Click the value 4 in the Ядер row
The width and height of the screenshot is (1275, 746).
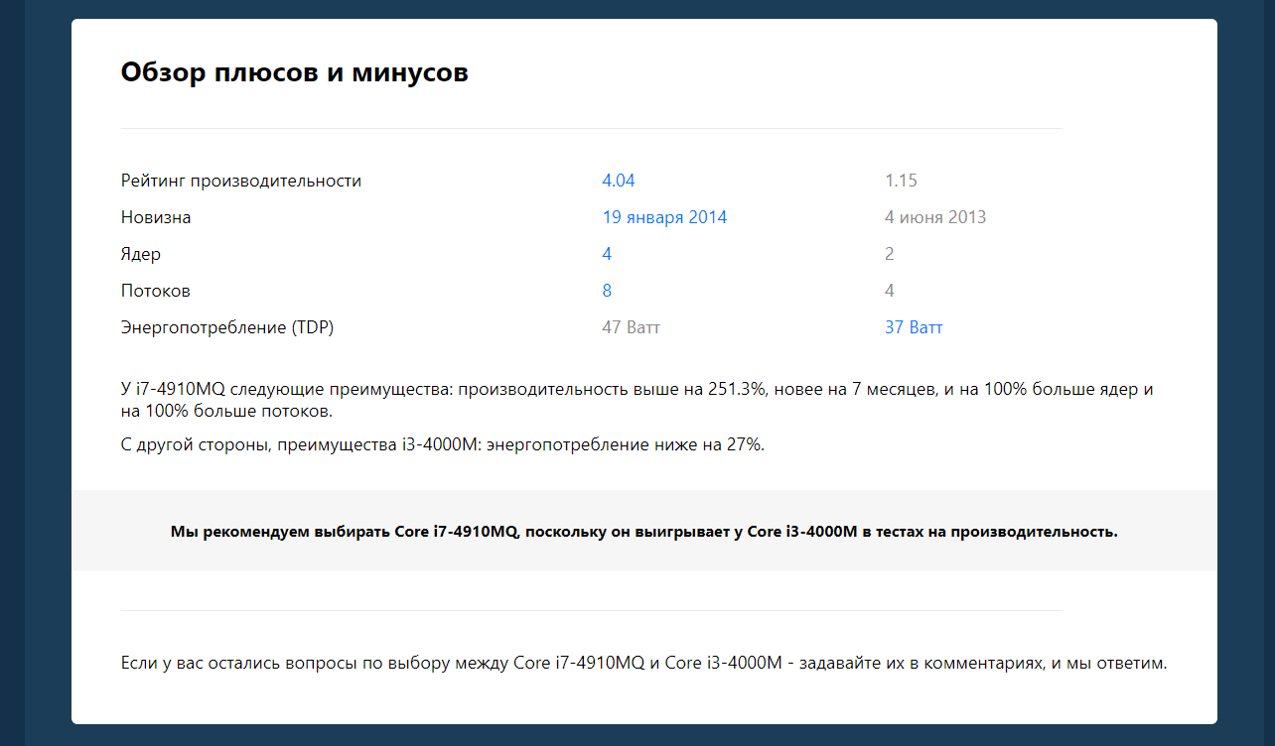[607, 254]
